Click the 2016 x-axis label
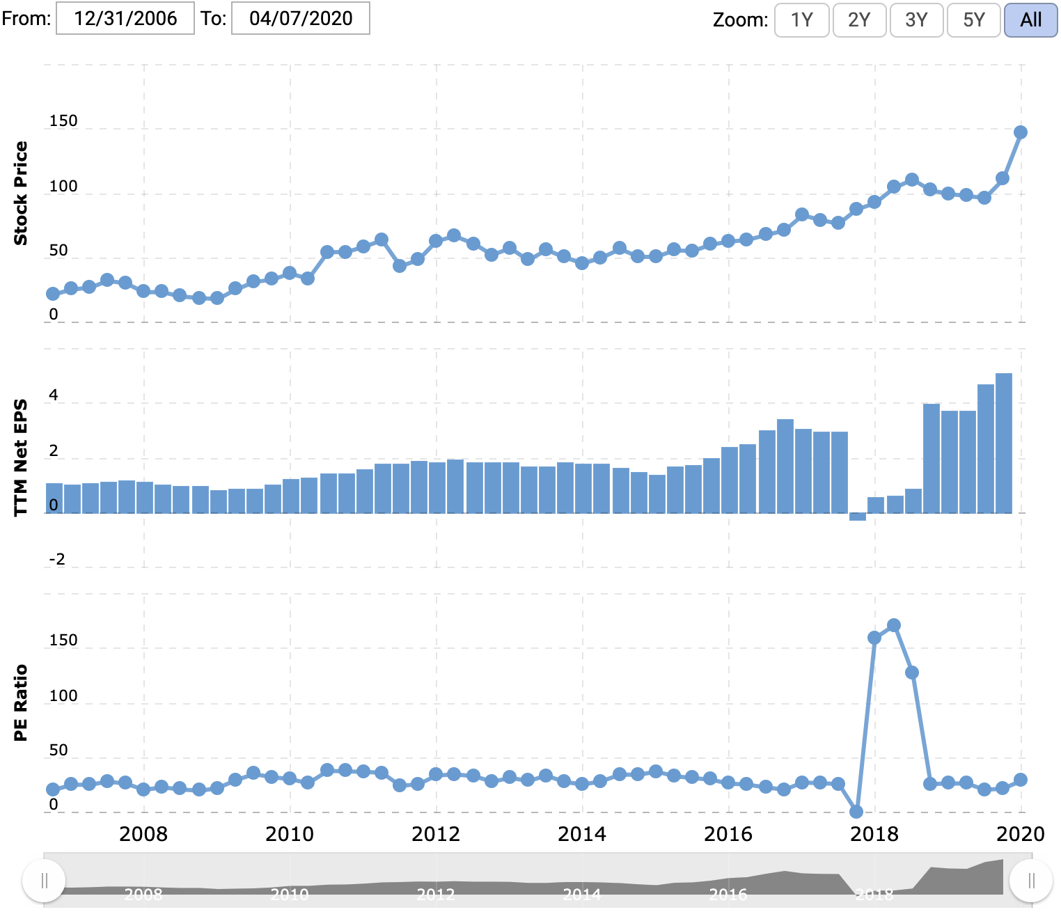 click(728, 834)
